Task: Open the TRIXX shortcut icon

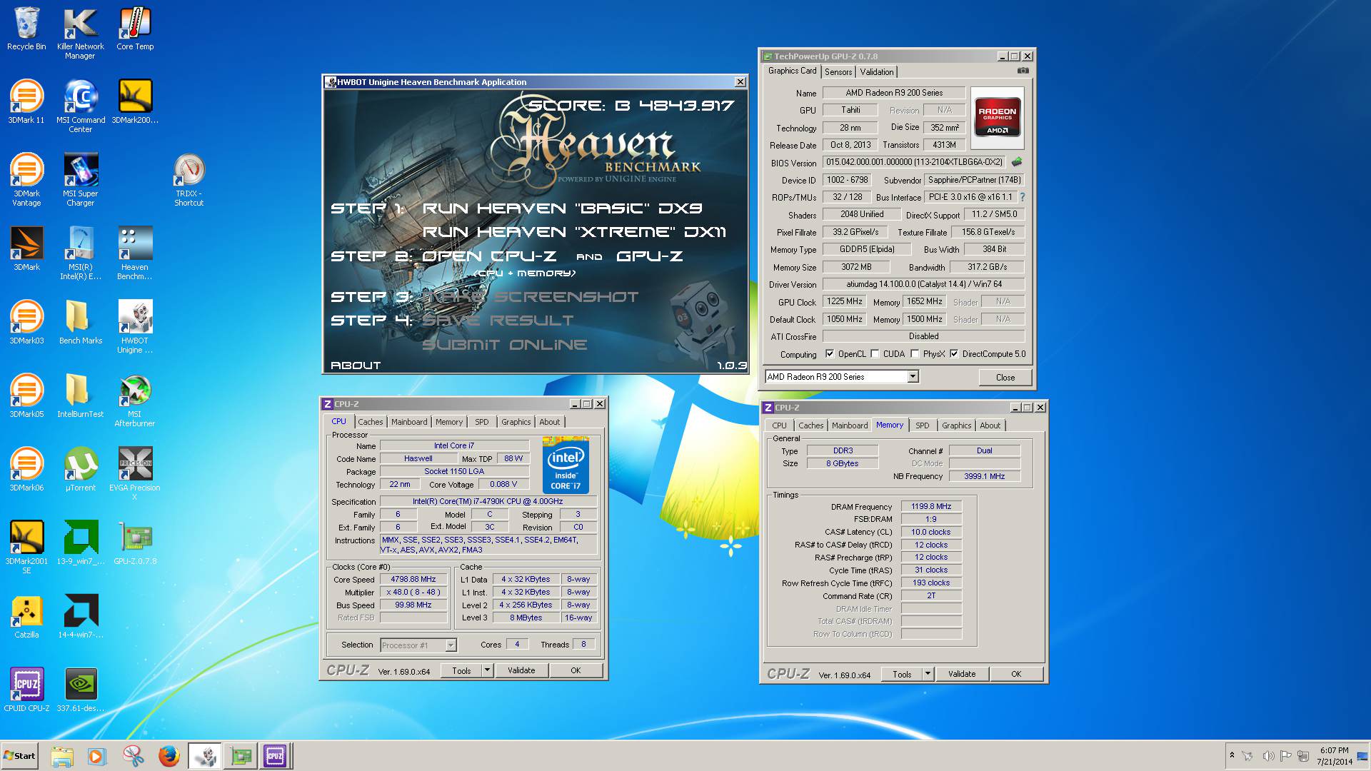Action: (189, 180)
